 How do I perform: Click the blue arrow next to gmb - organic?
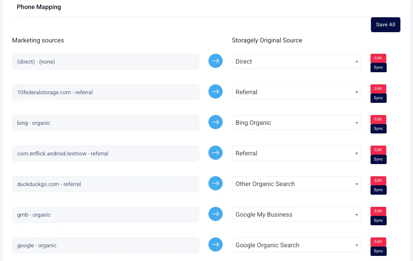[216, 214]
